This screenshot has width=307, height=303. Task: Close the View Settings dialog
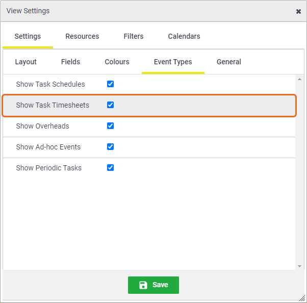point(298,12)
